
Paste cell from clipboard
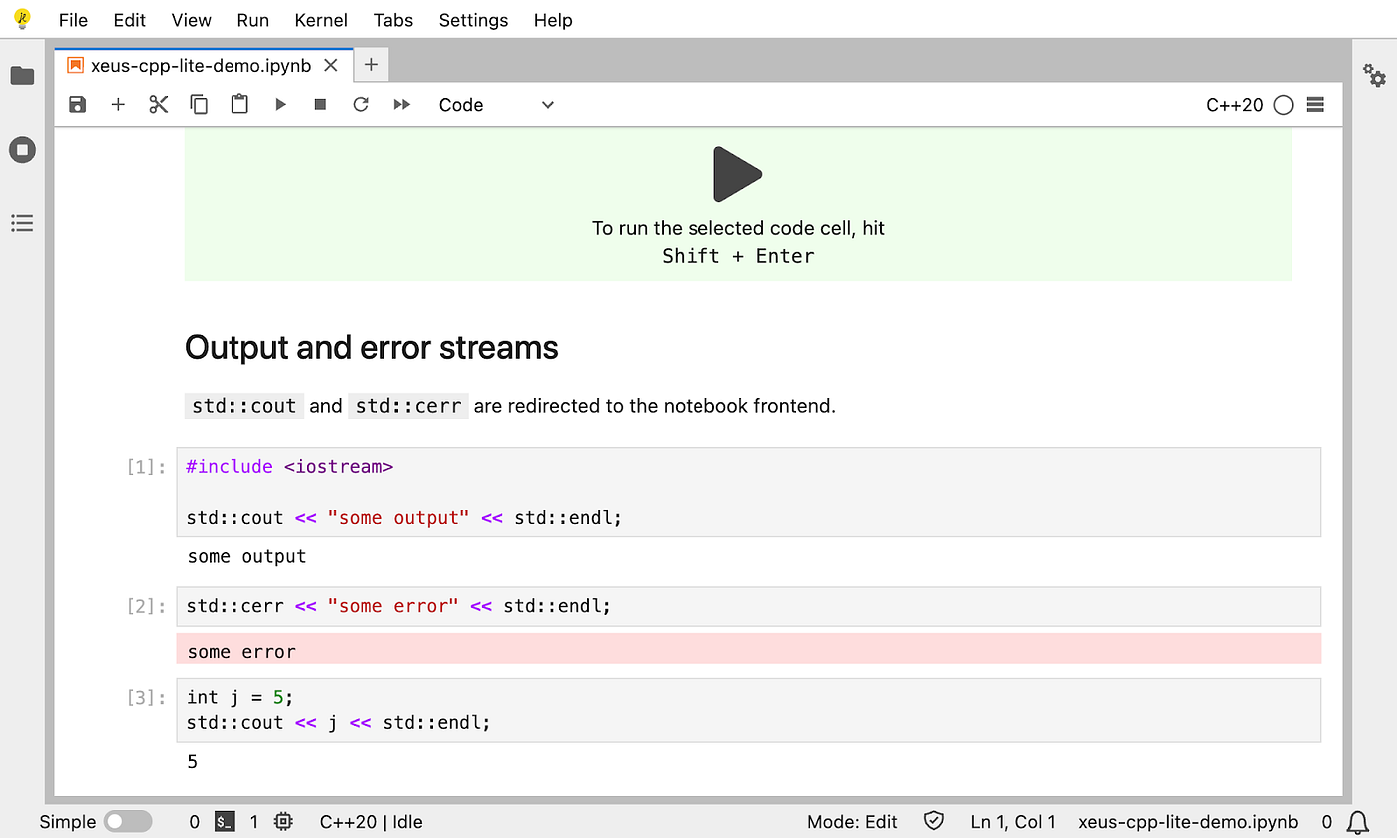[x=239, y=104]
